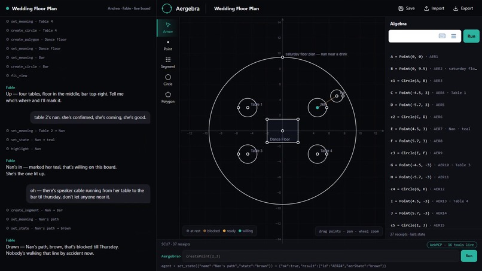Click the '37 receipts · last: state' status text
482x271 pixels.
tap(408, 234)
